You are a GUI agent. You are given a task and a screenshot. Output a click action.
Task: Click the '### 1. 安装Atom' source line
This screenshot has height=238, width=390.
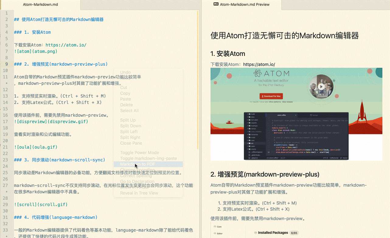click(x=32, y=32)
